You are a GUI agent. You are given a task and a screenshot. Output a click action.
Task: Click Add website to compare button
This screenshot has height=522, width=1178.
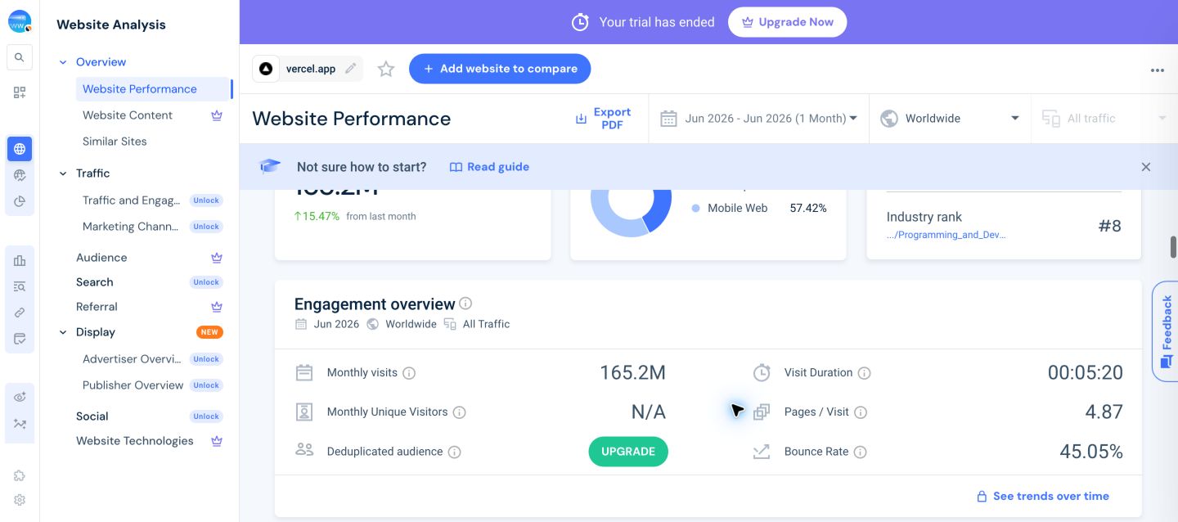(x=500, y=69)
